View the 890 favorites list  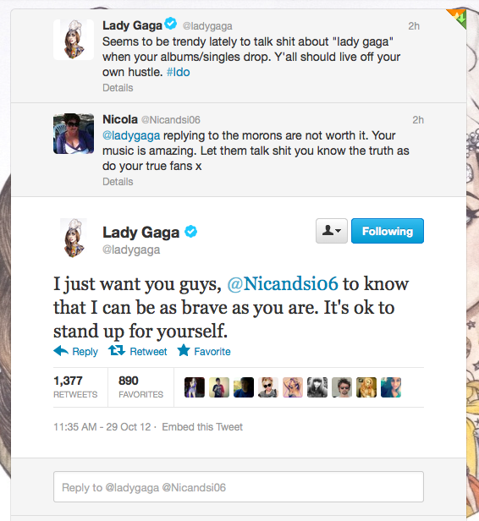tap(141, 387)
